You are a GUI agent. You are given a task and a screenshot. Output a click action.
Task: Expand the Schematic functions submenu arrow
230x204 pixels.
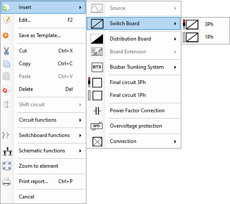point(80,151)
